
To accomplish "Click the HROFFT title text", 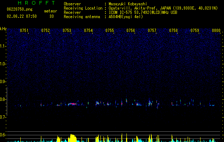I will (36, 3).
